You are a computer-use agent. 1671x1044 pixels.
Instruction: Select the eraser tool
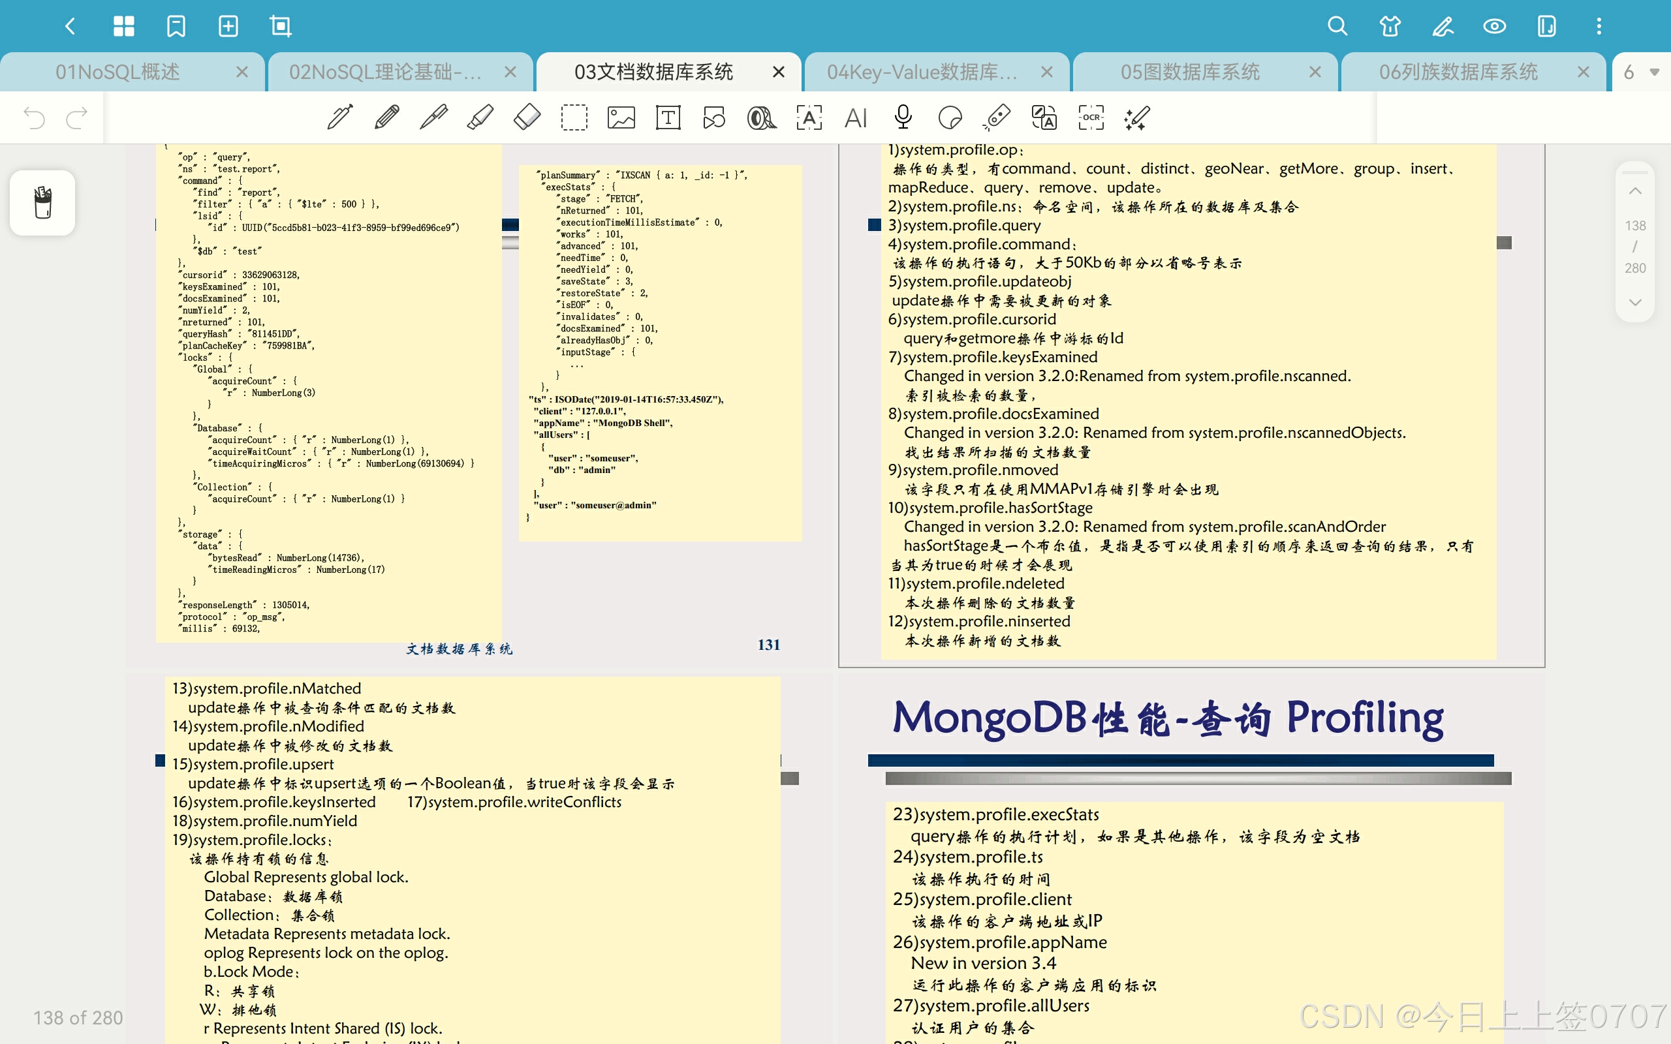pyautogui.click(x=527, y=117)
